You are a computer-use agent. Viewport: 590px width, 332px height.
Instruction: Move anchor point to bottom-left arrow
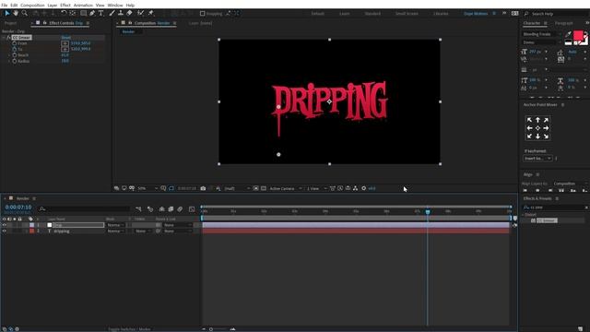[529, 136]
